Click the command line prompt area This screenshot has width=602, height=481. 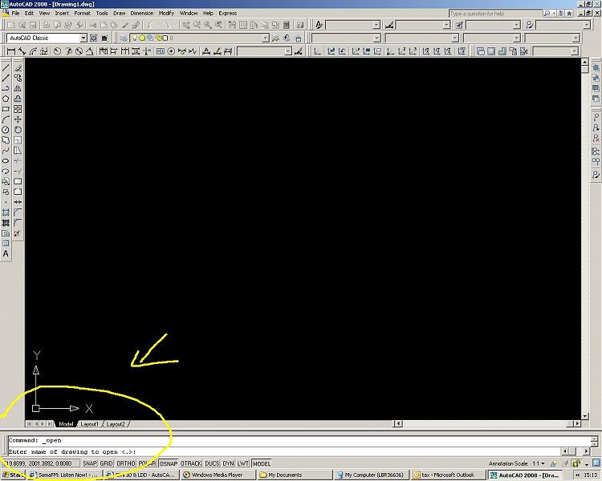(x=284, y=451)
